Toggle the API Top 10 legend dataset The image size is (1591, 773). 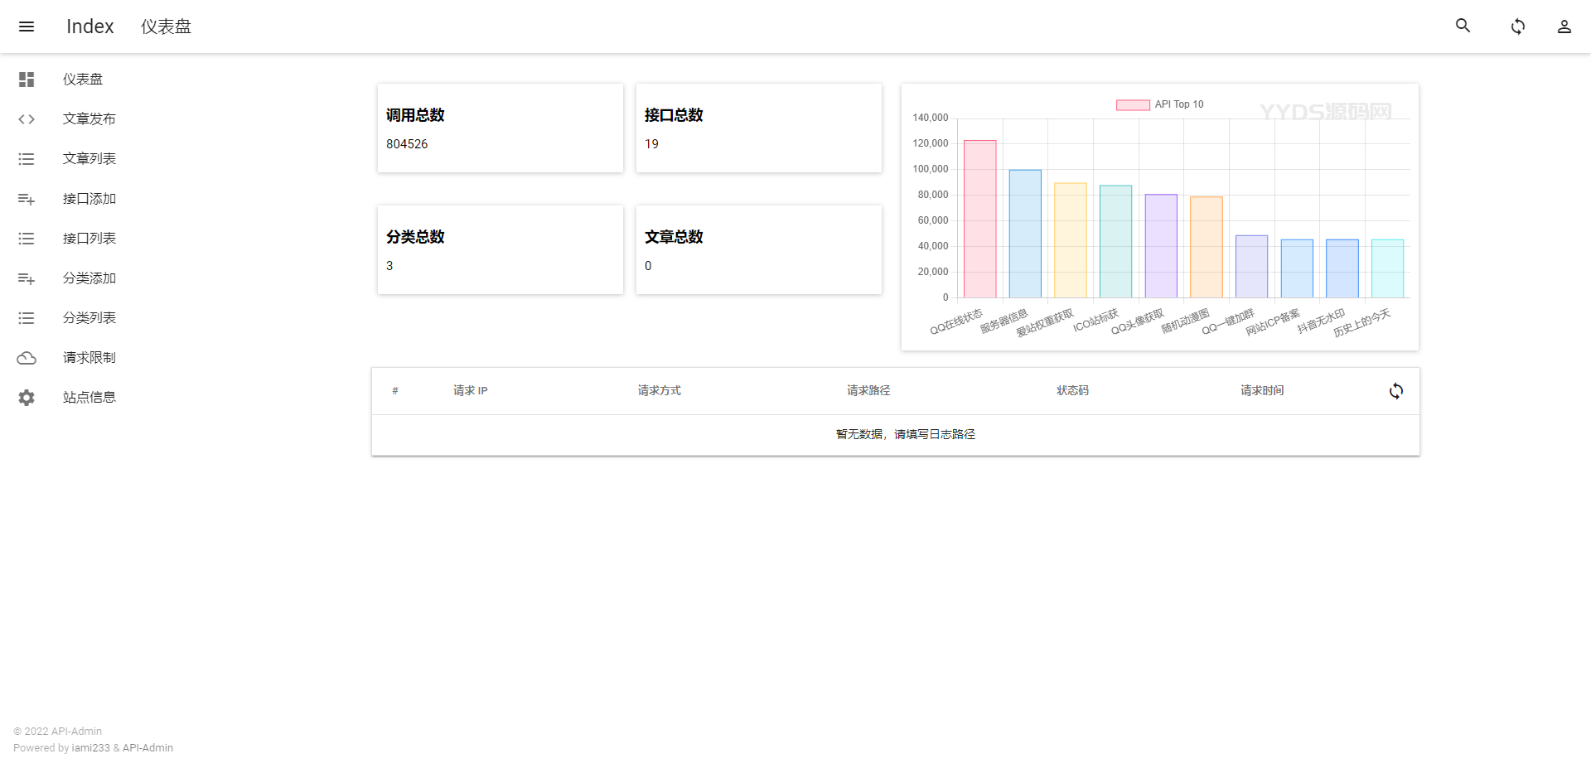[1159, 104]
